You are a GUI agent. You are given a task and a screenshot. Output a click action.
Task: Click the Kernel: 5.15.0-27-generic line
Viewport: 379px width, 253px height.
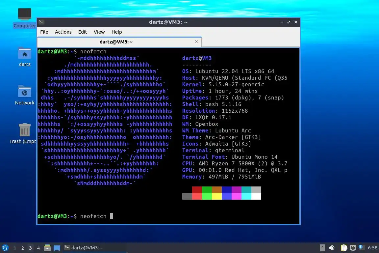[x=223, y=84]
